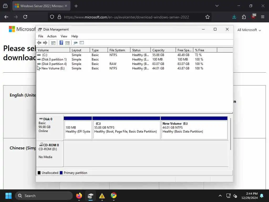Click the Back arrow in Disk Management toolbar
The height and width of the screenshot is (202, 269).
pyautogui.click(x=39, y=43)
